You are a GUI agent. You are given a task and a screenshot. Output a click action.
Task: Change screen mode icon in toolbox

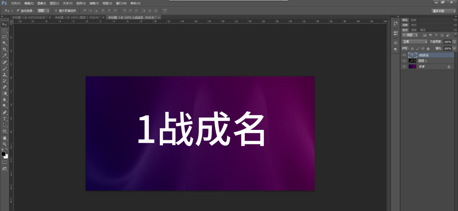point(4,168)
